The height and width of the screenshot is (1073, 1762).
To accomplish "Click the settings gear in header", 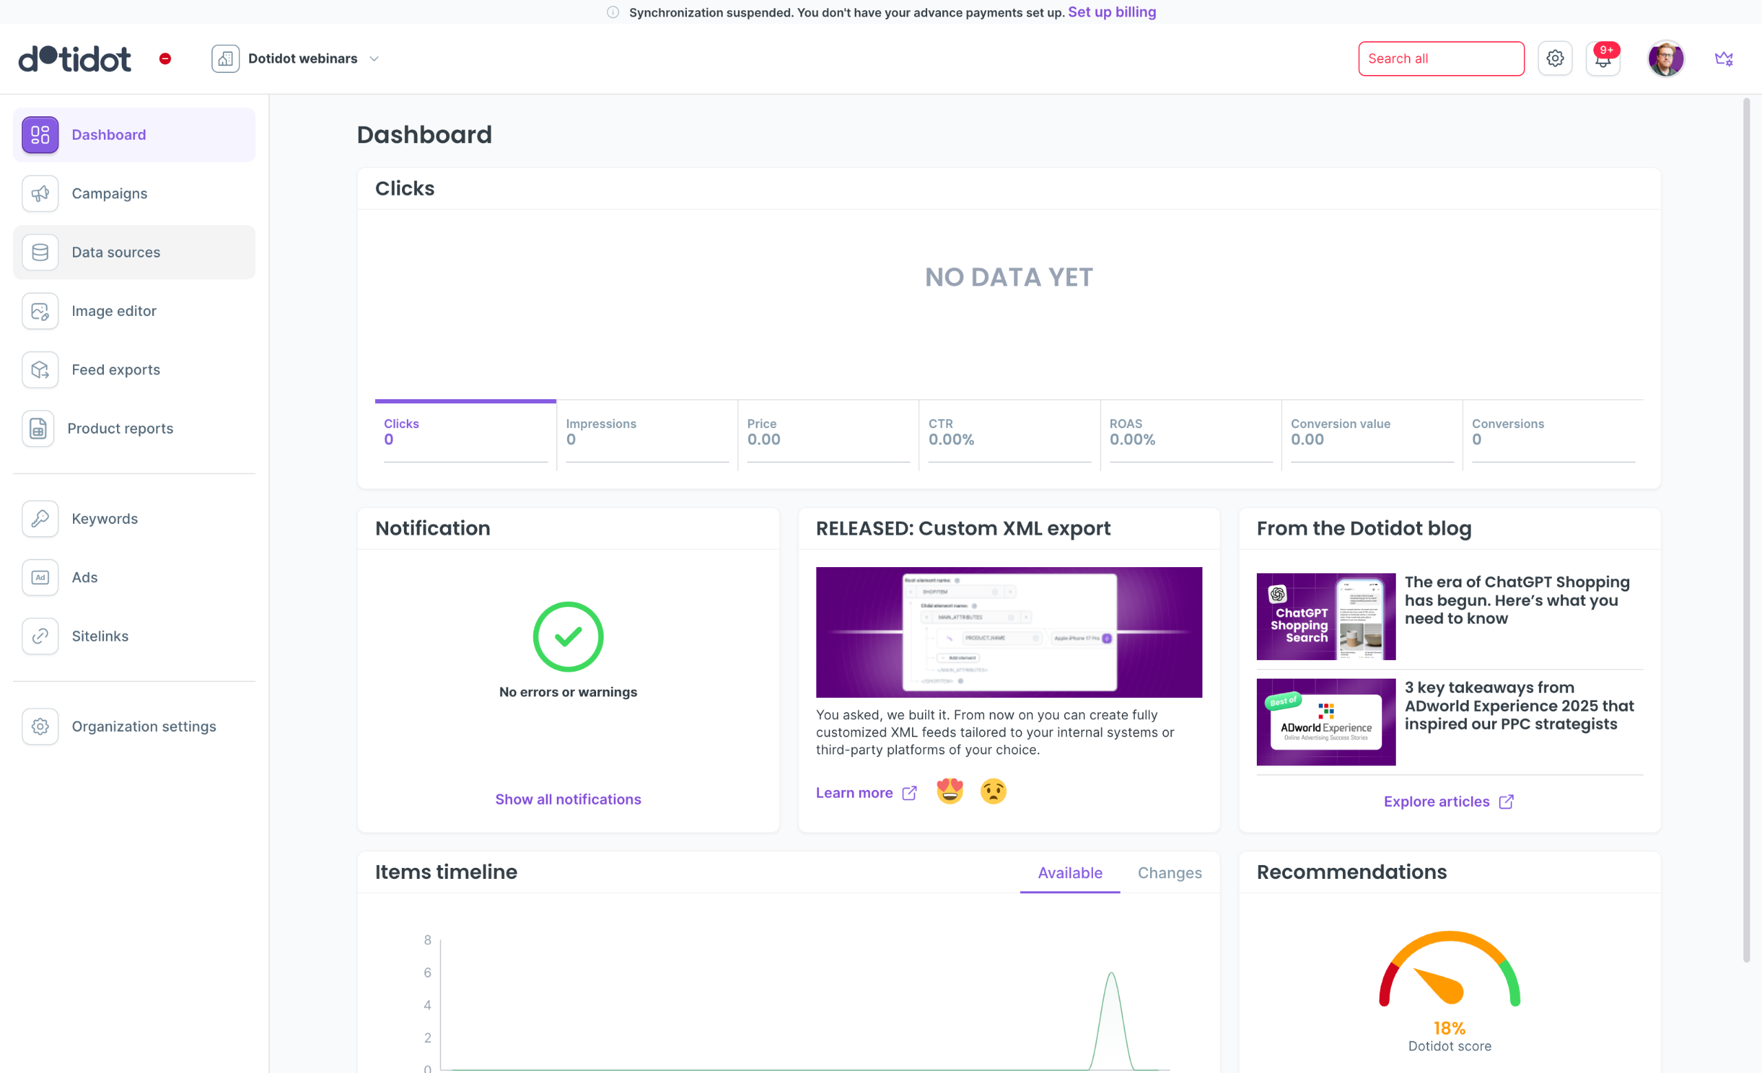I will pos(1555,59).
